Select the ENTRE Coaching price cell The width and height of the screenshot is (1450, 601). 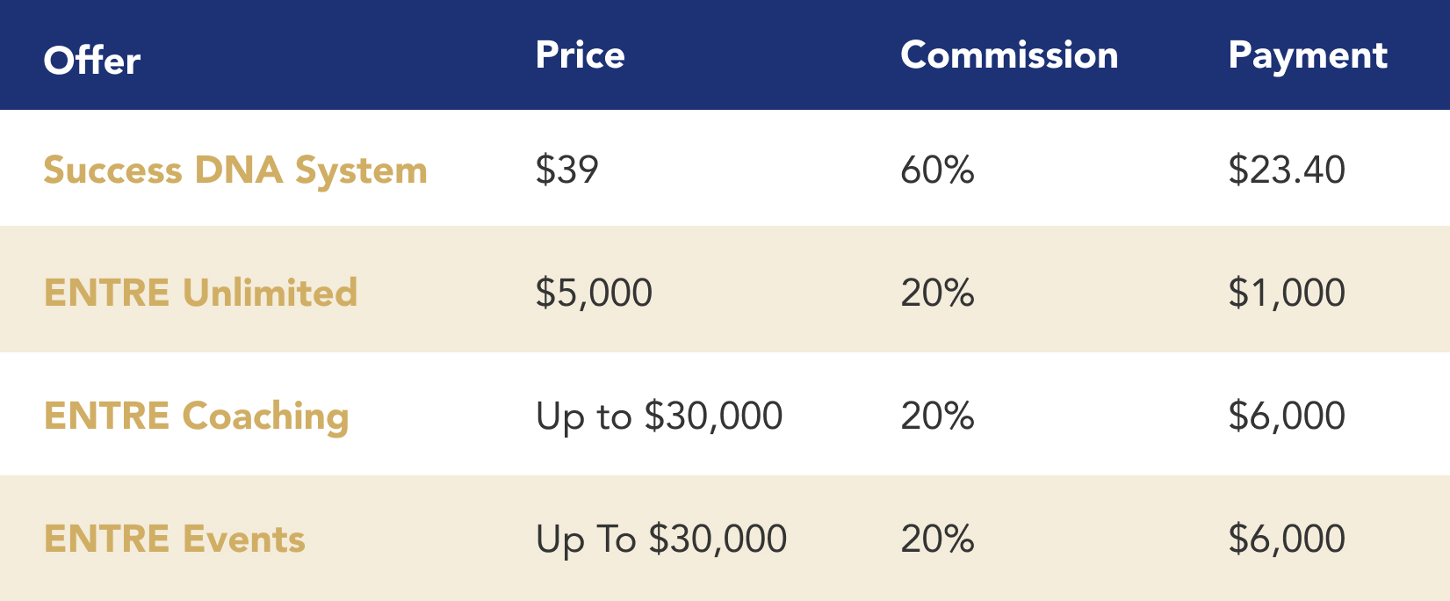[660, 417]
